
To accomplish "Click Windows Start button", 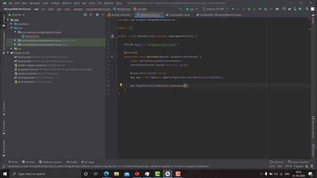I will click(5, 174).
